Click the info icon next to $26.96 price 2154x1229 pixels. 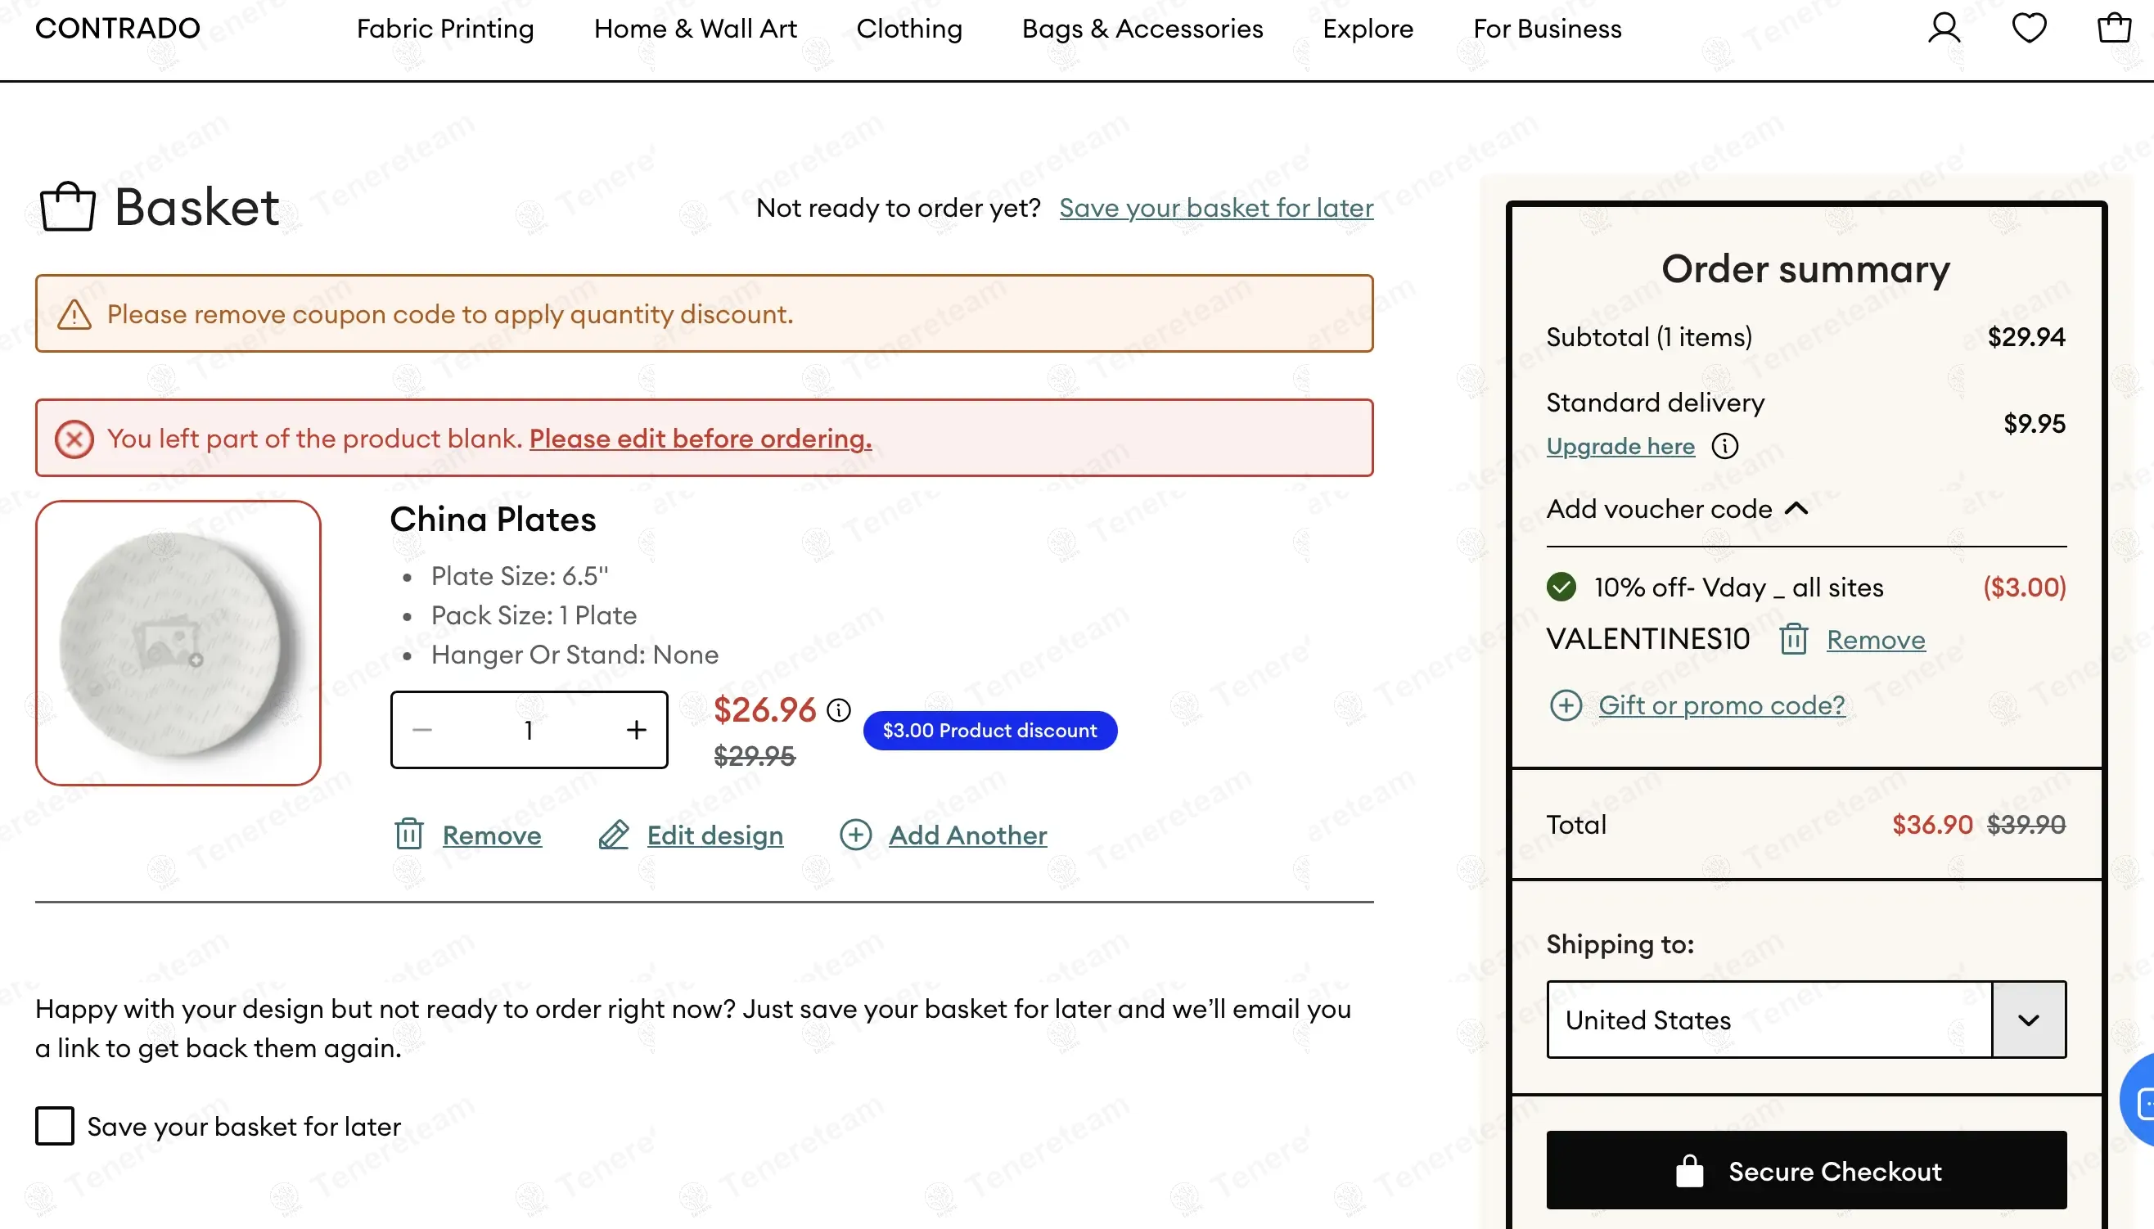coord(839,710)
